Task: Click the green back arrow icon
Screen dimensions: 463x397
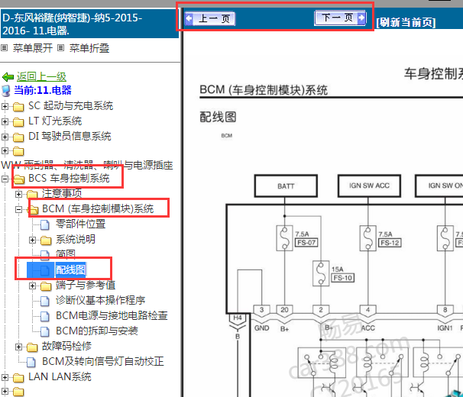Action: (8, 77)
